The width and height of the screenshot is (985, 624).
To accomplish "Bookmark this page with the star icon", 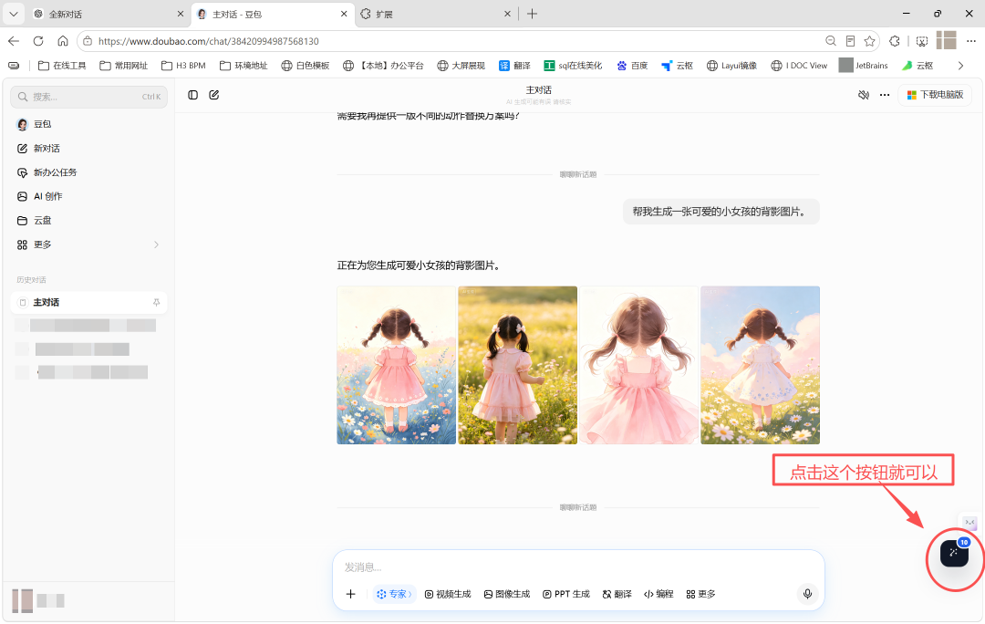I will (x=869, y=41).
